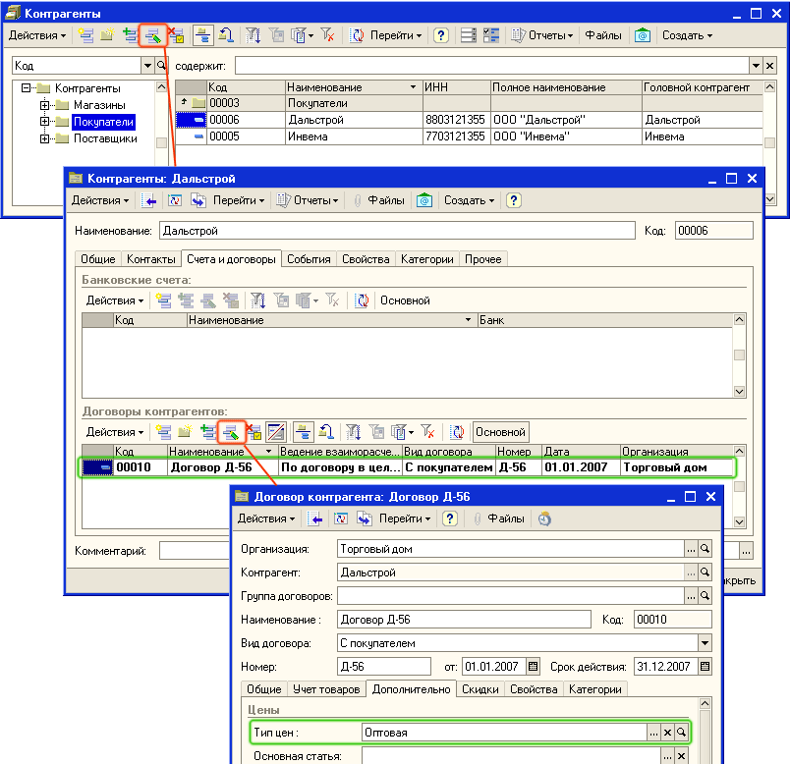The width and height of the screenshot is (790, 764).
Task: Switch to the Контакты tab
Action: 150,259
